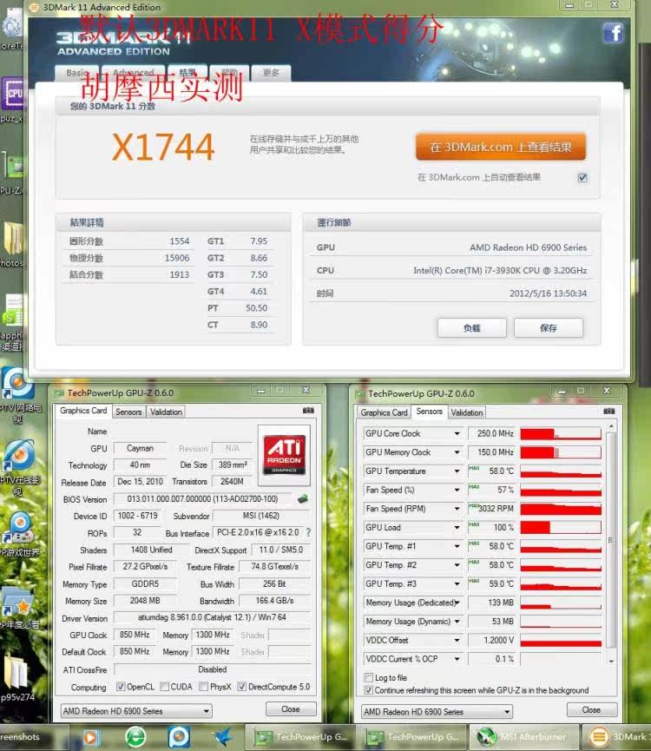
Task: Expand the GPU Core Clock sensor dropdown
Action: point(457,433)
